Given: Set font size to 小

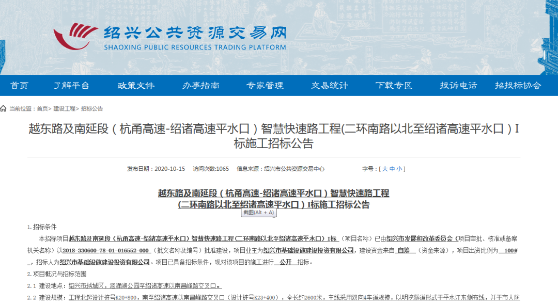Looking at the screenshot, I should (x=399, y=169).
